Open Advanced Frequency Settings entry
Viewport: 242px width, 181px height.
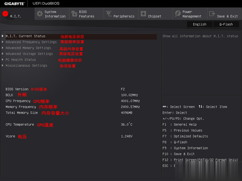[31, 42]
